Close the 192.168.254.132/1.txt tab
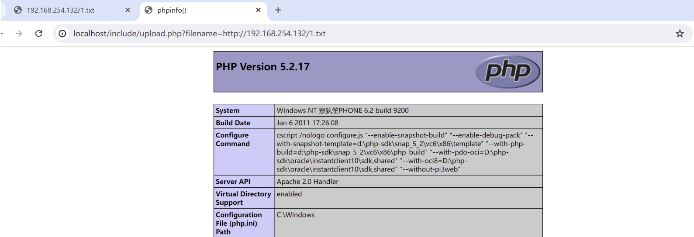The height and width of the screenshot is (237, 694). pyautogui.click(x=128, y=10)
